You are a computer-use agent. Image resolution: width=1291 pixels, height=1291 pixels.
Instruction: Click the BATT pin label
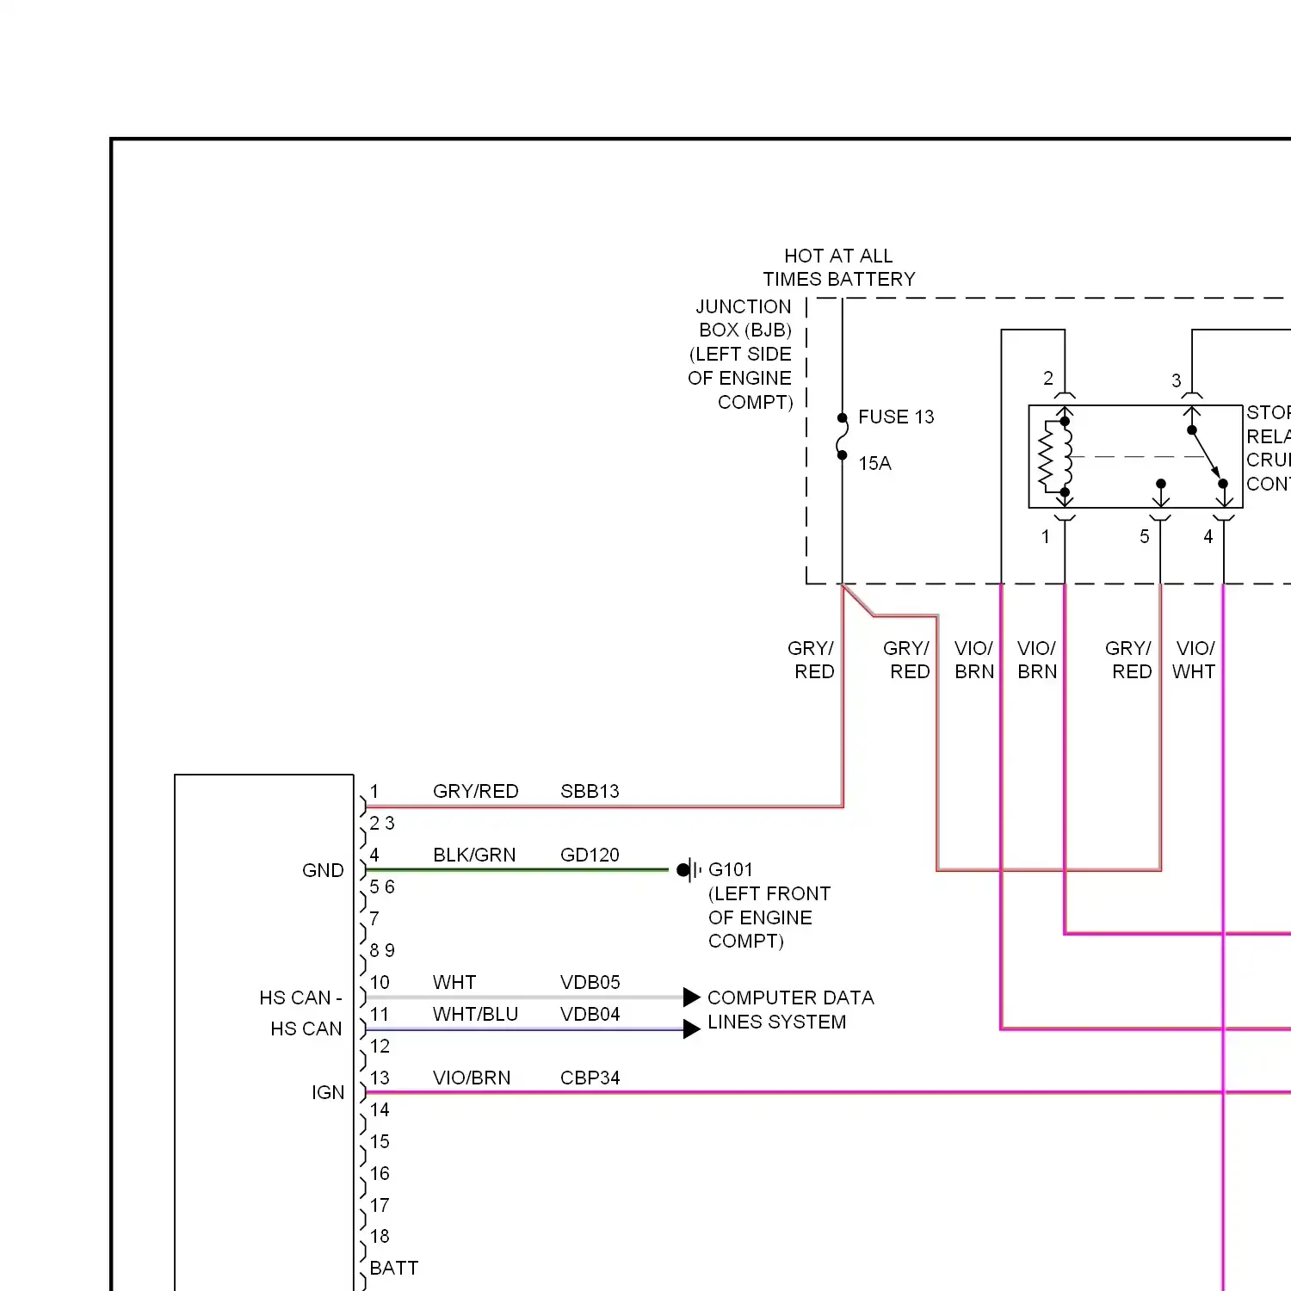[x=394, y=1268]
